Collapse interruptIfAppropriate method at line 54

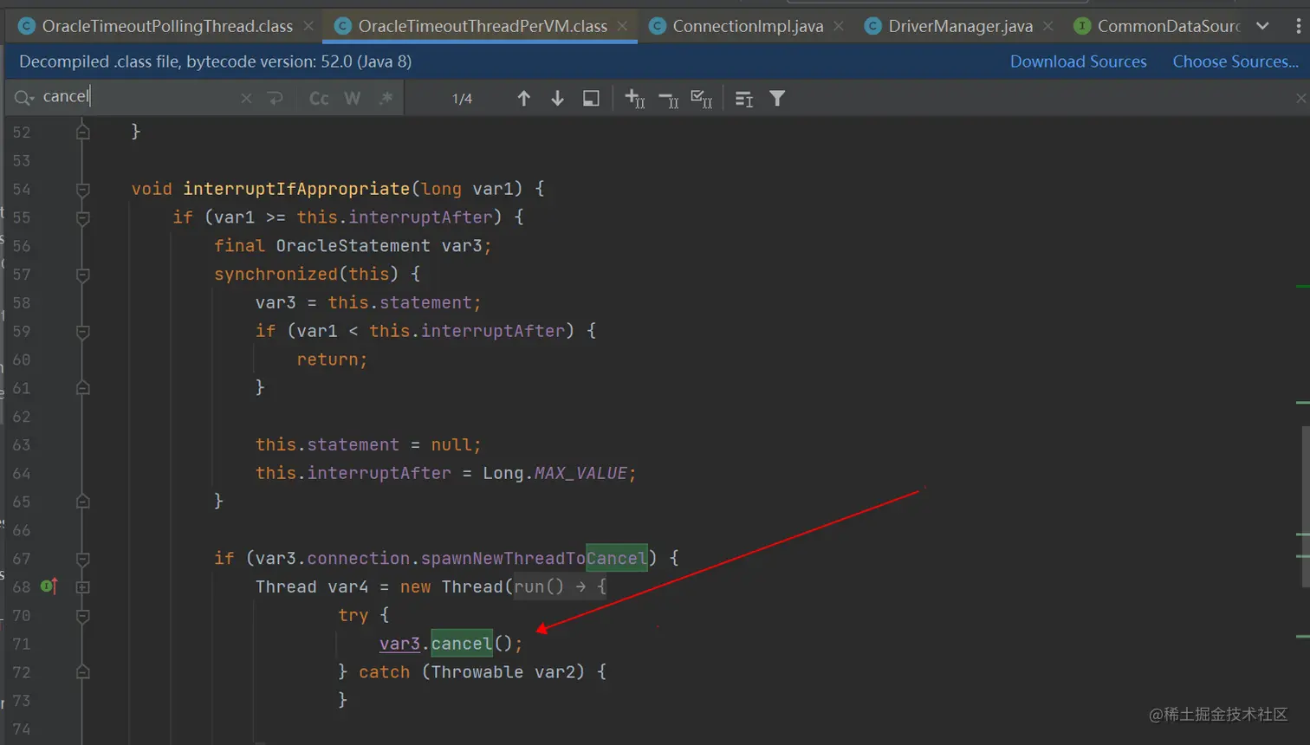(x=82, y=189)
